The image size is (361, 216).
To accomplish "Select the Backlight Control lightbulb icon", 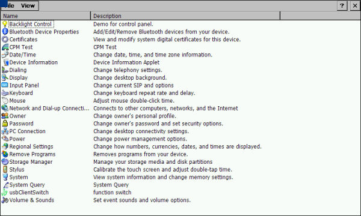I will (x=5, y=24).
